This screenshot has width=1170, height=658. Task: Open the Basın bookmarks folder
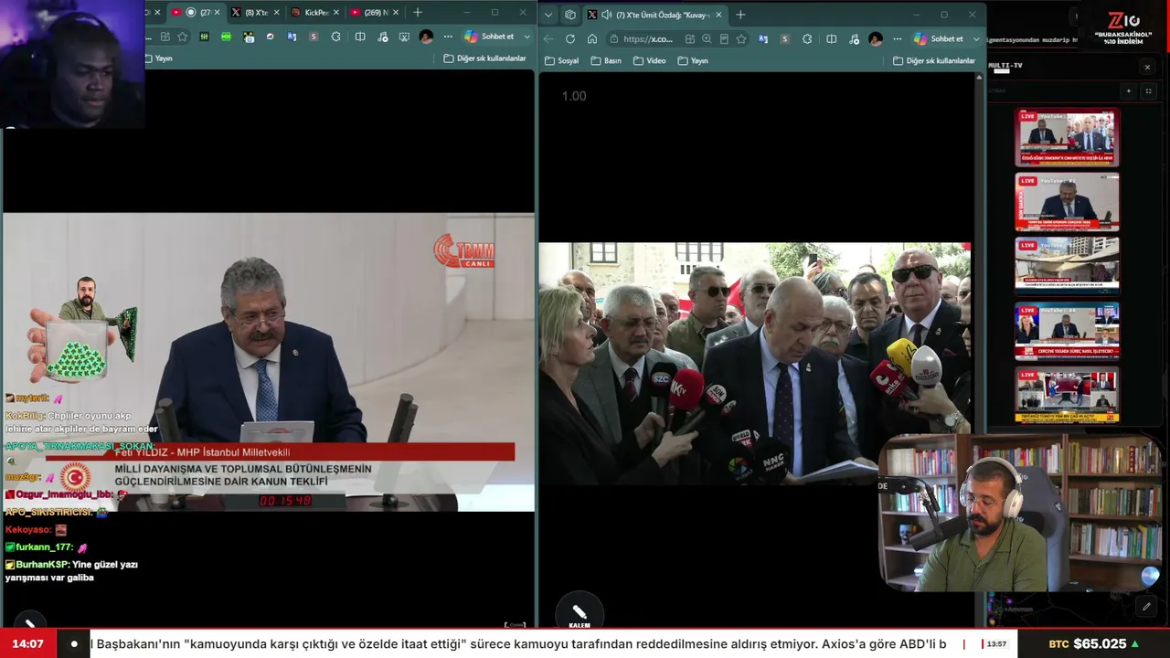point(606,60)
